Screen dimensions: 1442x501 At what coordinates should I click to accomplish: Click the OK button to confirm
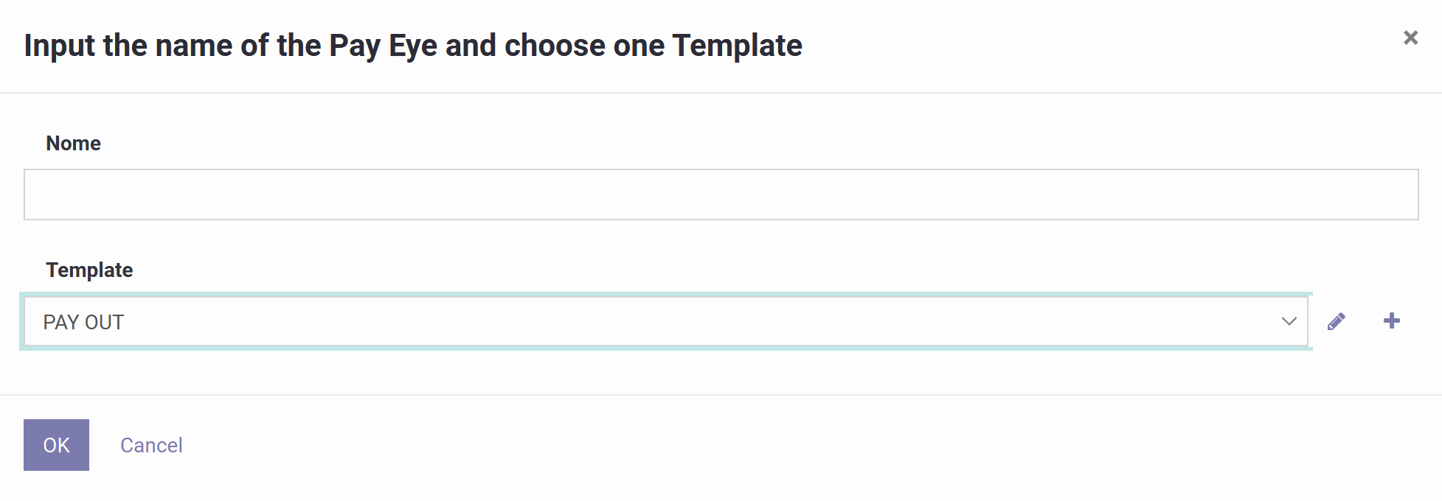(56, 444)
